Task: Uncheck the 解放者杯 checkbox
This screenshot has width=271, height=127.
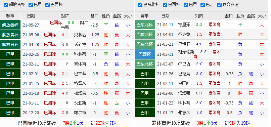Action: [x=6, y=5]
